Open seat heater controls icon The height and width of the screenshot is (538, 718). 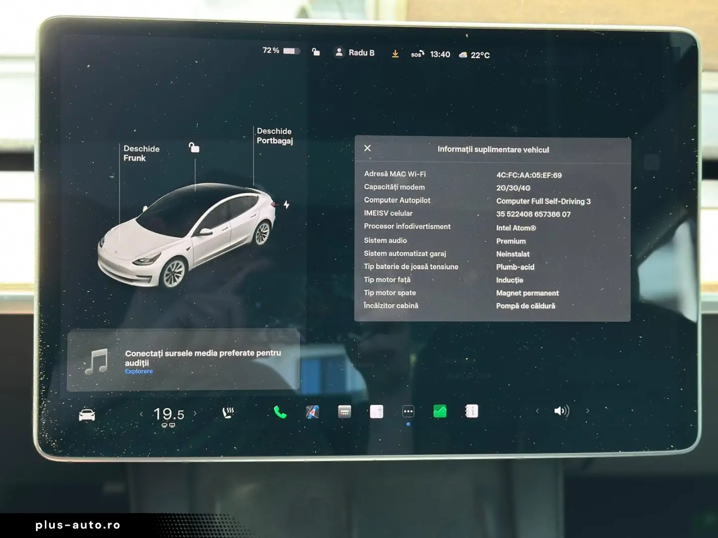(228, 412)
